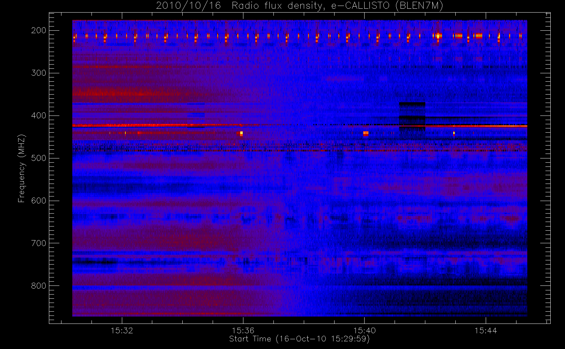Image resolution: width=565 pixels, height=349 pixels.
Task: Click the 400 frequency tick label
Action: [x=39, y=116]
